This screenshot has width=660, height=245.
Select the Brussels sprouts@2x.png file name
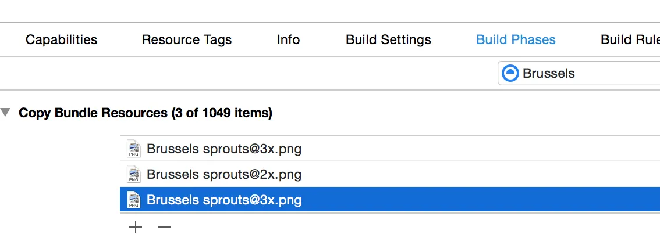click(224, 174)
